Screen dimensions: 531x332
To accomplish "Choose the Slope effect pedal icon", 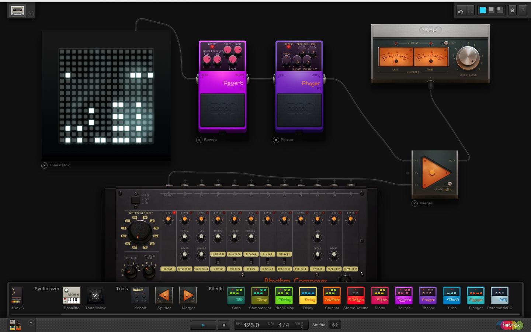I will pos(380,295).
